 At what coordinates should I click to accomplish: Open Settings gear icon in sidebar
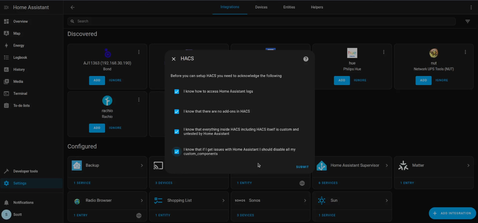tap(6, 183)
